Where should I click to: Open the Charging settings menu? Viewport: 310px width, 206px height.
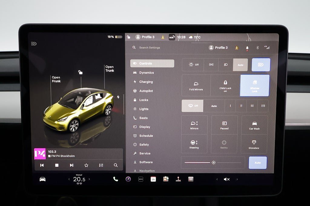click(146, 82)
